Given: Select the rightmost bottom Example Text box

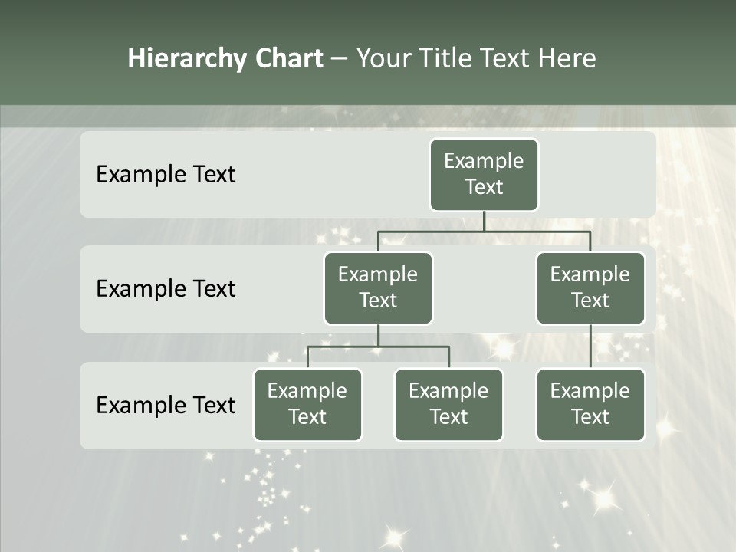Looking at the screenshot, I should (590, 405).
